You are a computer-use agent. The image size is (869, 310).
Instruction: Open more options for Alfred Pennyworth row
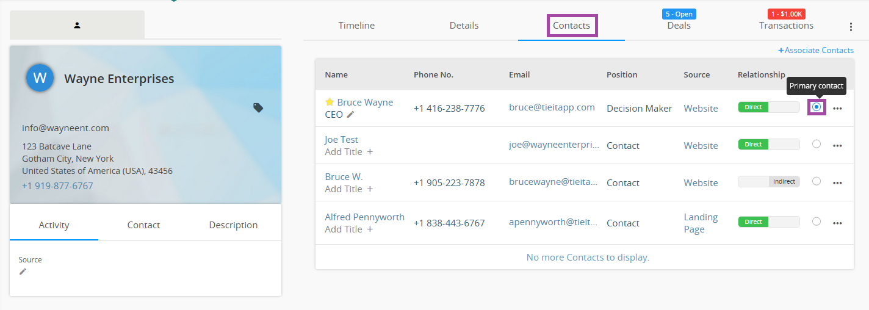click(x=837, y=223)
